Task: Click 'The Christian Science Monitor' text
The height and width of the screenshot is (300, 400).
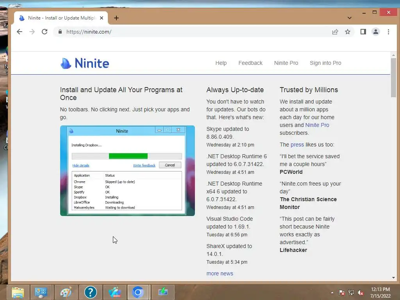Action: (308, 203)
